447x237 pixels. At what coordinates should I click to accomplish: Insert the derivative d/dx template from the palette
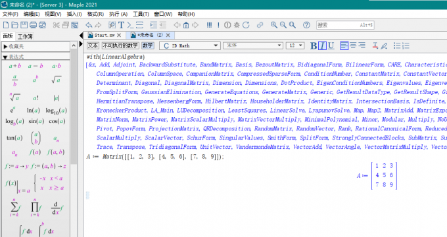(57, 208)
